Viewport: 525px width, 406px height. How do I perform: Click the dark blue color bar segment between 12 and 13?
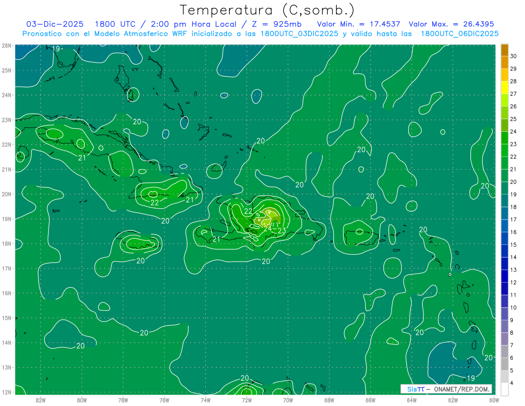coord(504,276)
